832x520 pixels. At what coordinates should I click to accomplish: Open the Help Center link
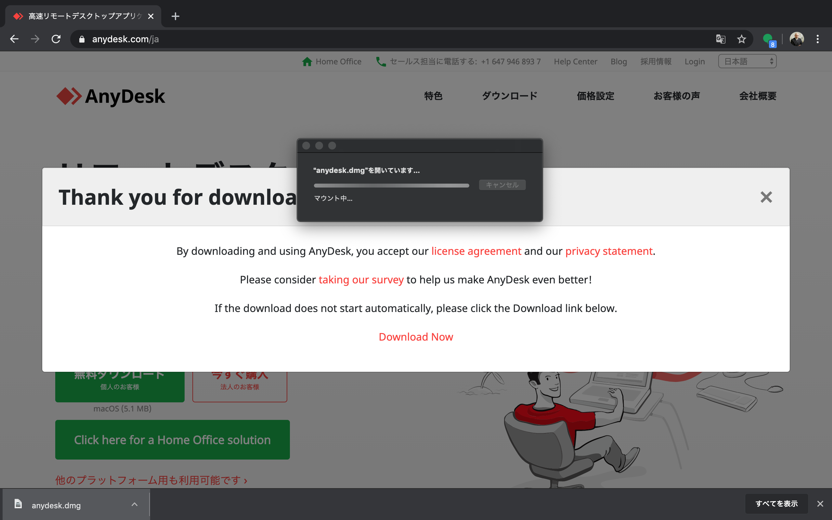(x=575, y=61)
